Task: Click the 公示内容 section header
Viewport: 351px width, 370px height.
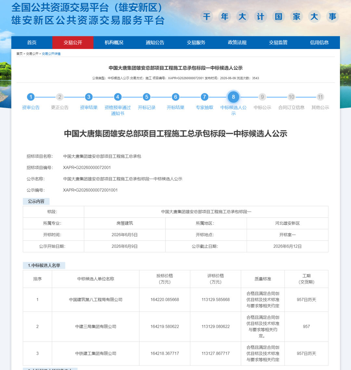Action: coord(36,201)
